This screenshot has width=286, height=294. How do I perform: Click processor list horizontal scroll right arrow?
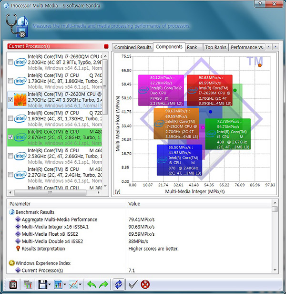tap(98, 192)
